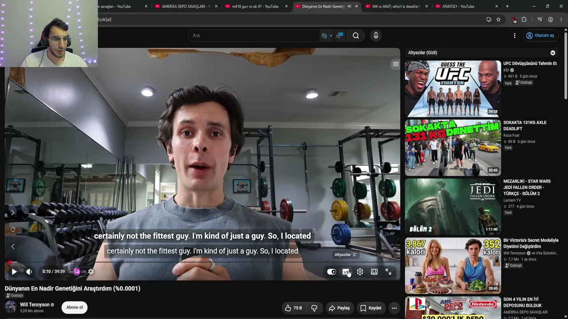The image size is (568, 319).
Task: Close the 'ANATOLY - YouTube' tab
Action: pos(497,6)
